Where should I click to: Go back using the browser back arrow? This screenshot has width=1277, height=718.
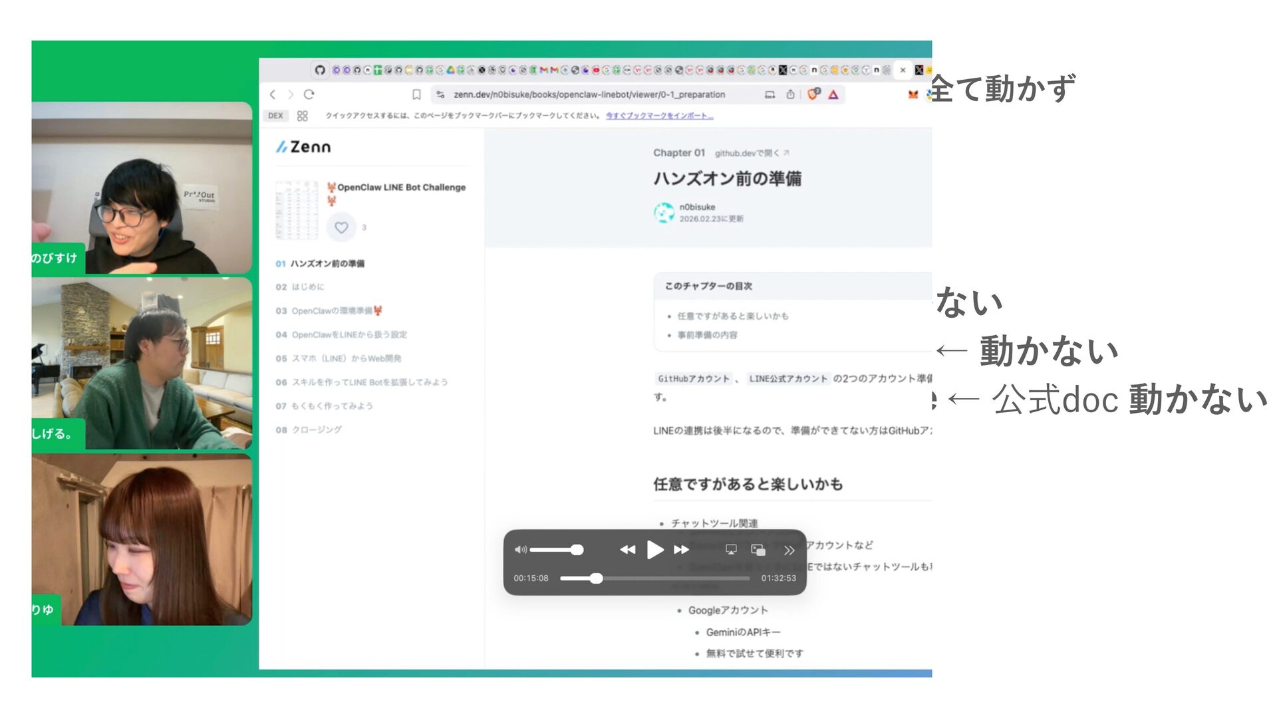[x=273, y=94]
